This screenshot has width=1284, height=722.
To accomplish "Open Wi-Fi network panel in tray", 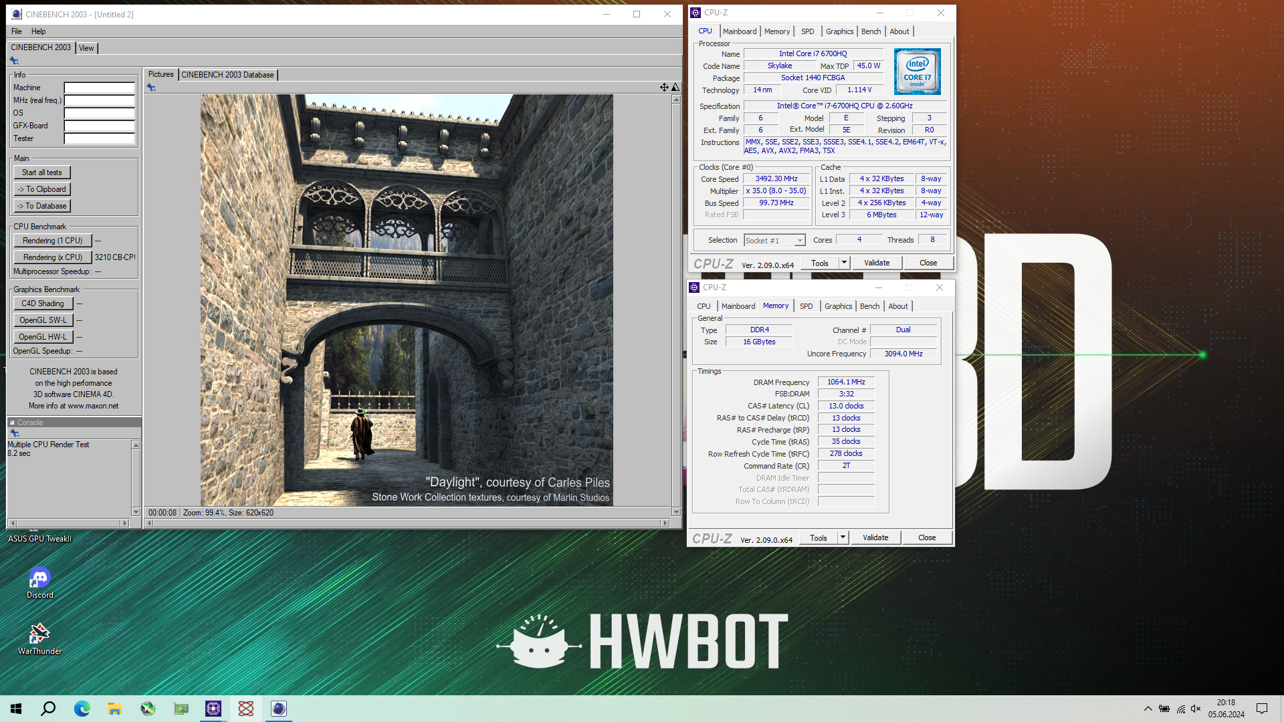I will pyautogui.click(x=1180, y=709).
